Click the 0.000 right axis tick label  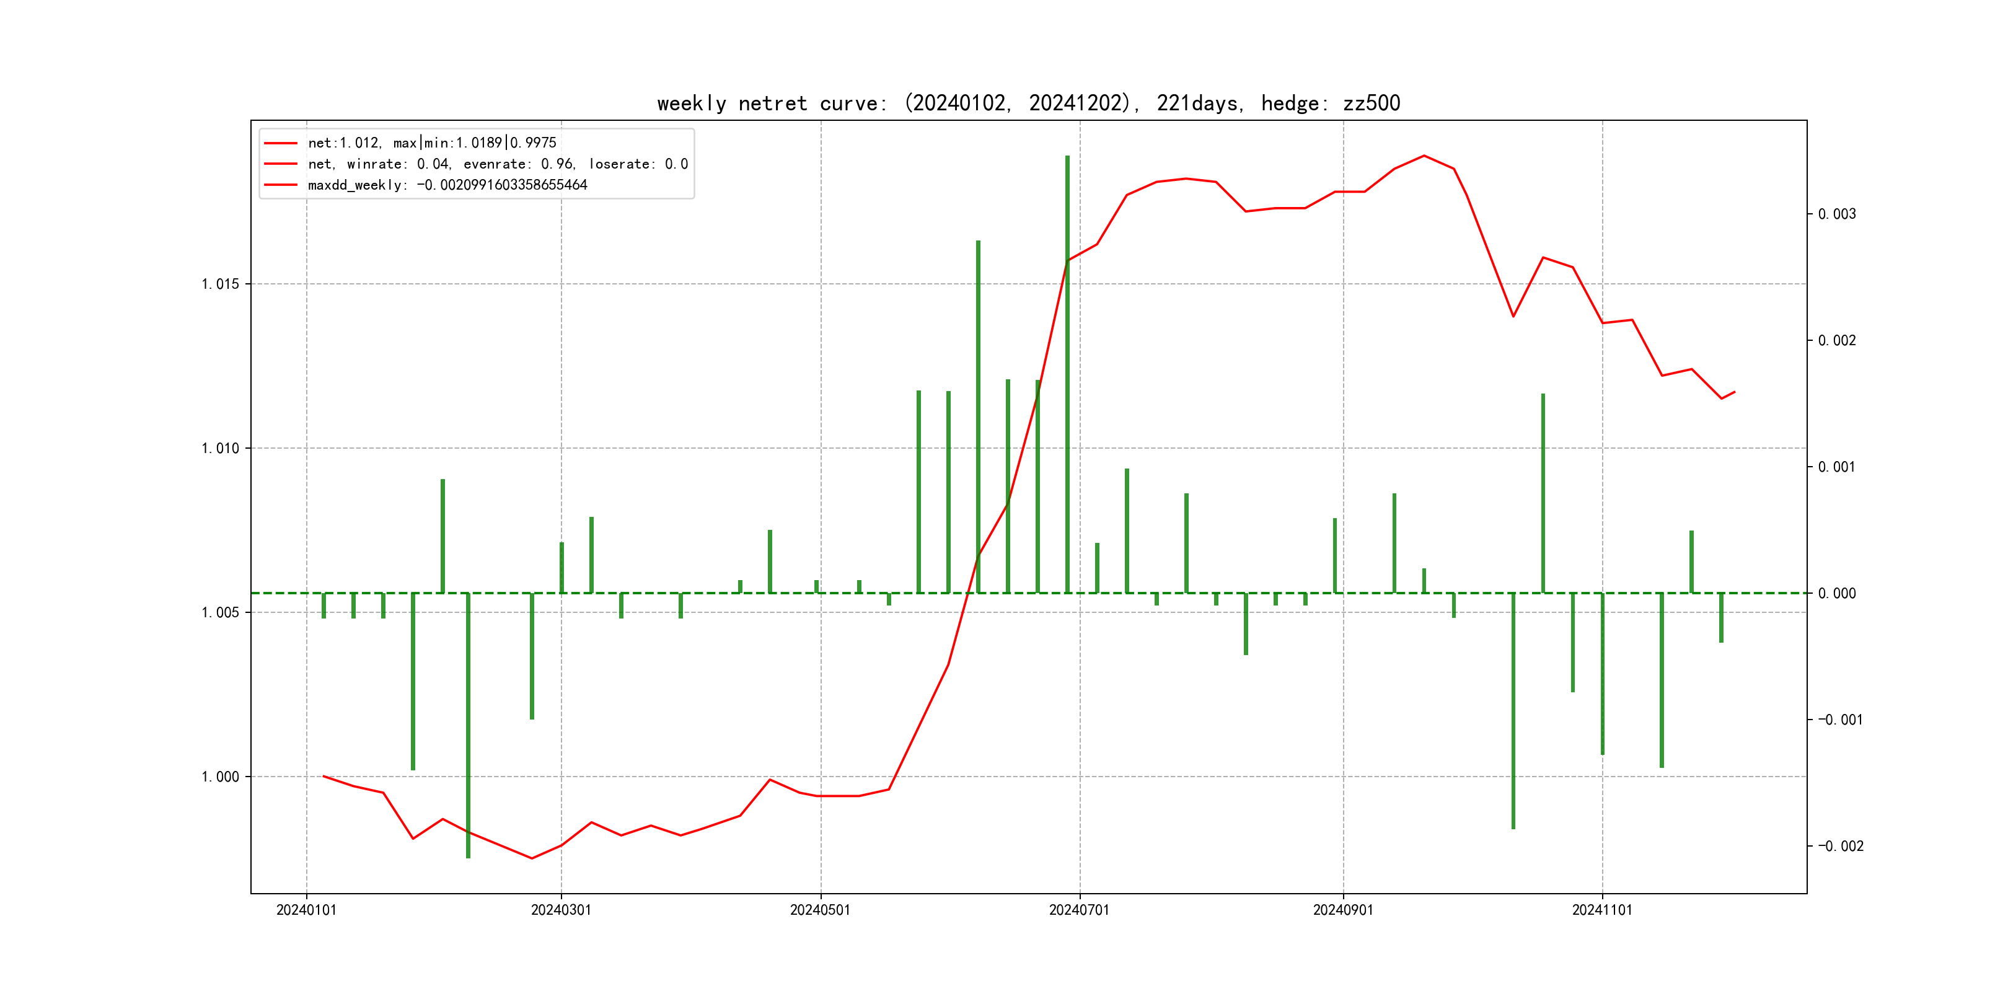point(1836,594)
